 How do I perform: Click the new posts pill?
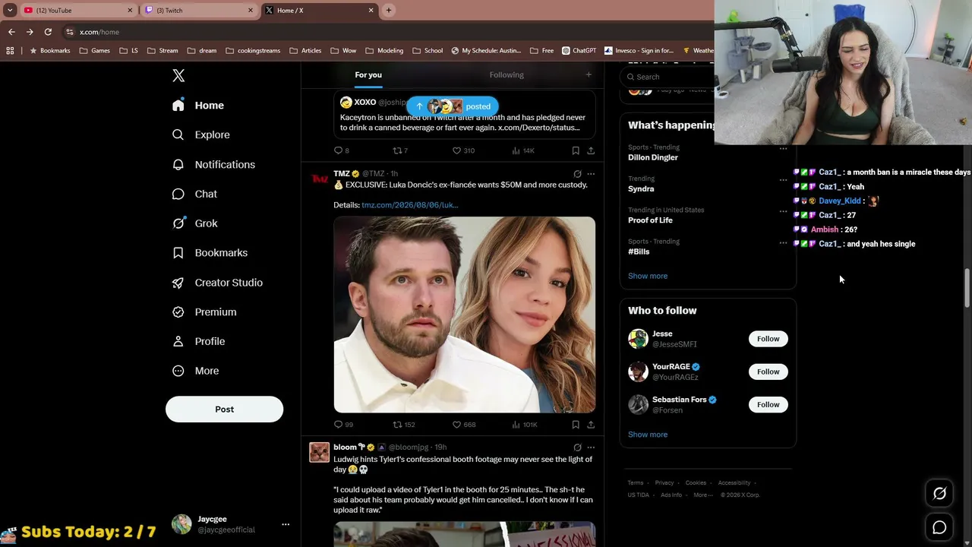[x=453, y=106]
